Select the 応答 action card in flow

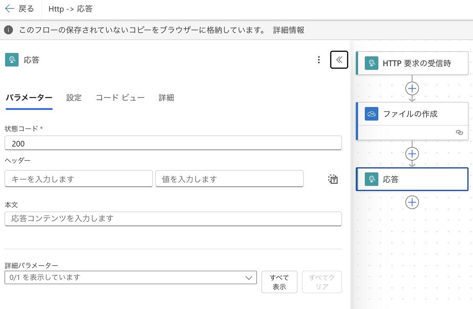tap(412, 179)
